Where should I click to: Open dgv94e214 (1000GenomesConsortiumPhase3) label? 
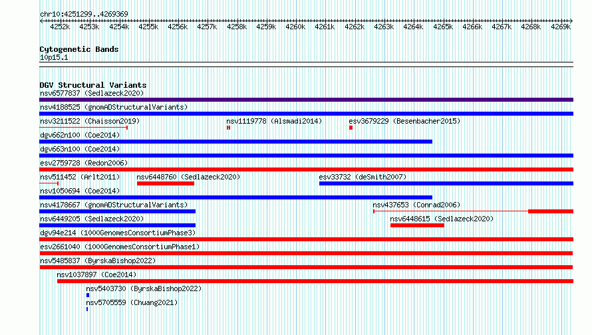[x=118, y=233]
